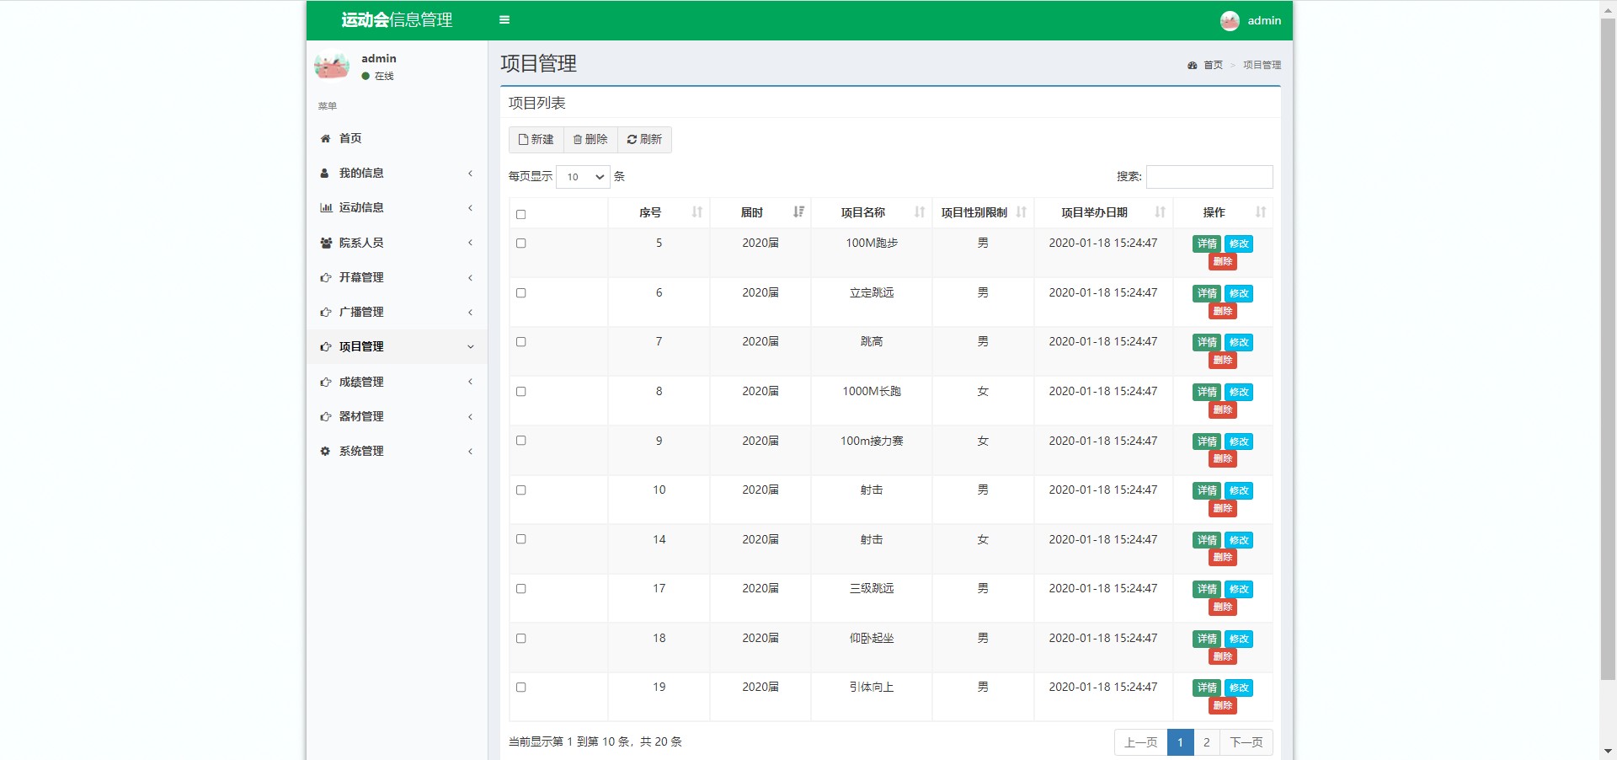Click the admin username in top bar
This screenshot has width=1617, height=760.
click(1264, 21)
